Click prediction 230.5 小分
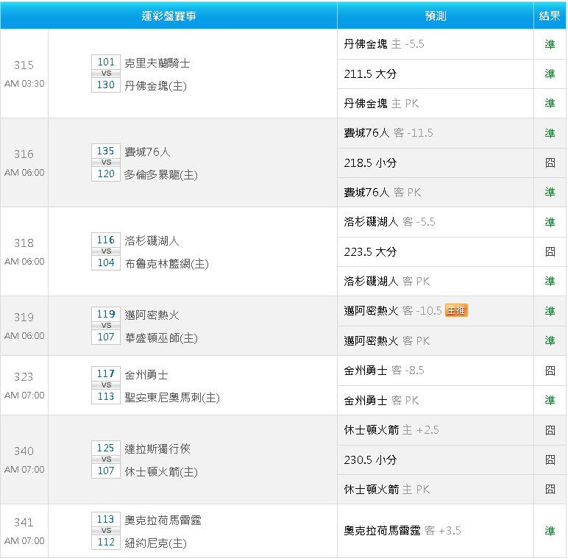This screenshot has height=558, width=568. click(x=370, y=460)
